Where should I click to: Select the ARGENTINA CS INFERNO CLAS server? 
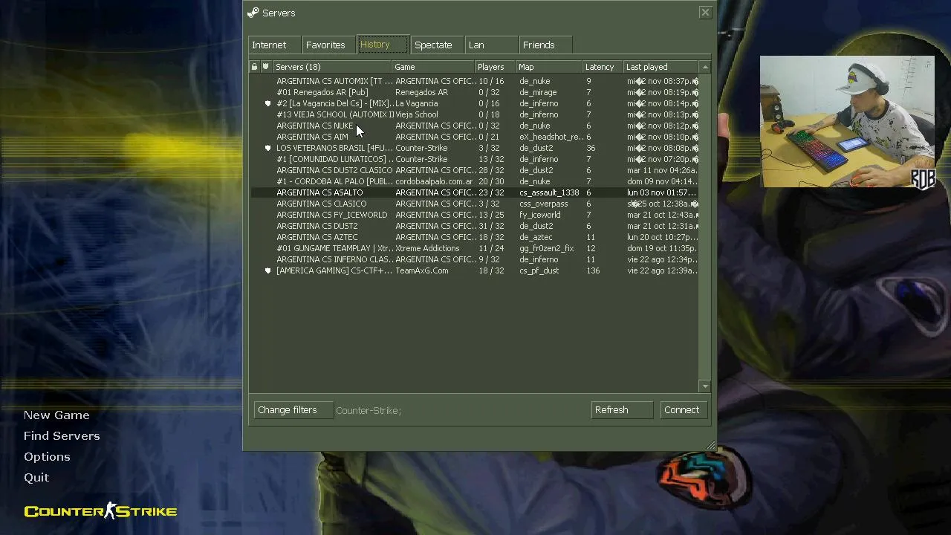click(x=475, y=259)
